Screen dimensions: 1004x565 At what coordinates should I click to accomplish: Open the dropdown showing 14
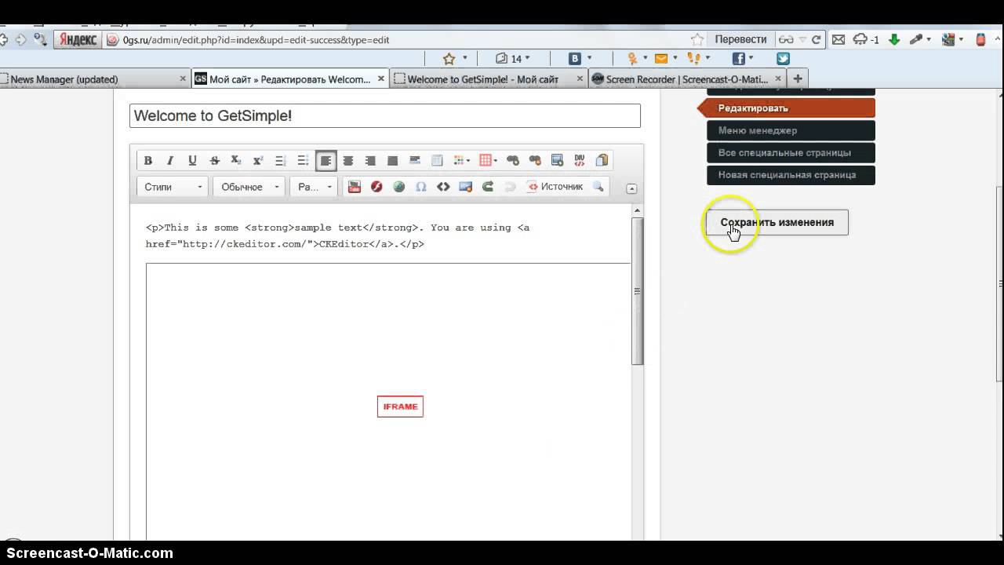513,59
